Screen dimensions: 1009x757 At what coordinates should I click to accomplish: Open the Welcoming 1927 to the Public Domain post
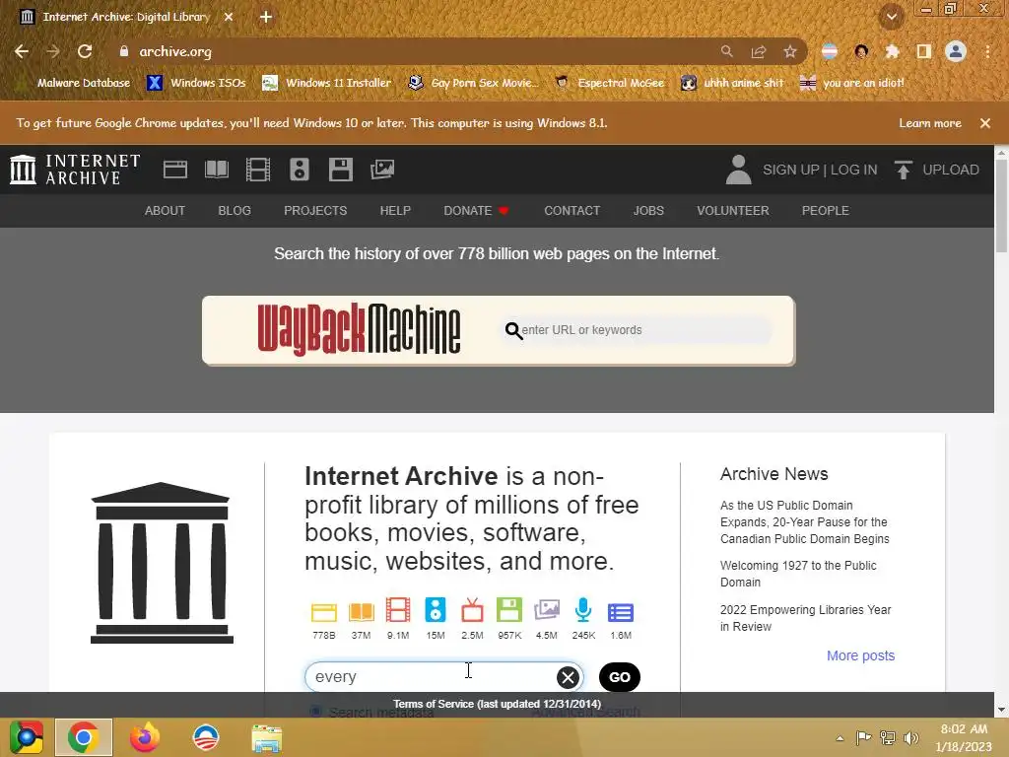tap(798, 574)
